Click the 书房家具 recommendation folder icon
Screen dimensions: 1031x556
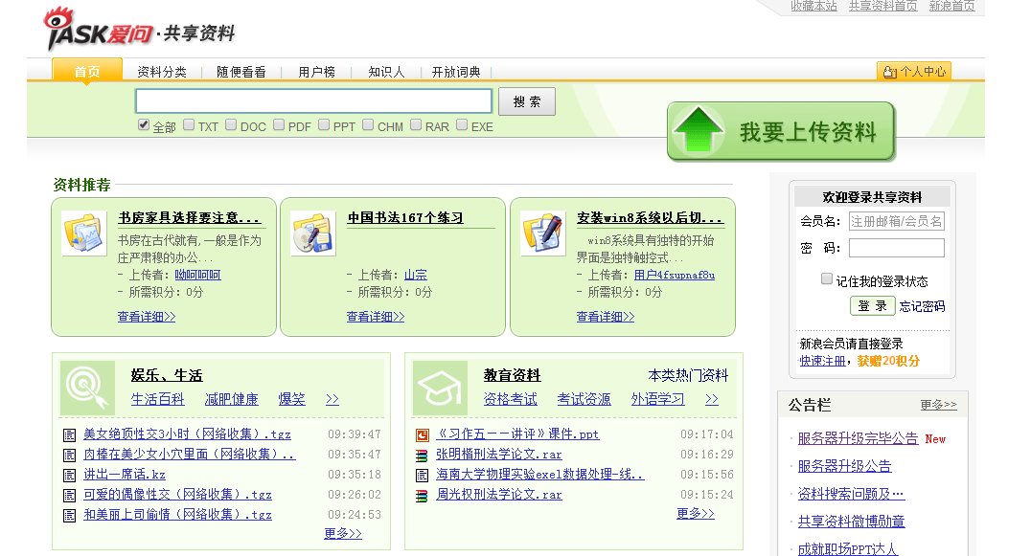coord(84,234)
